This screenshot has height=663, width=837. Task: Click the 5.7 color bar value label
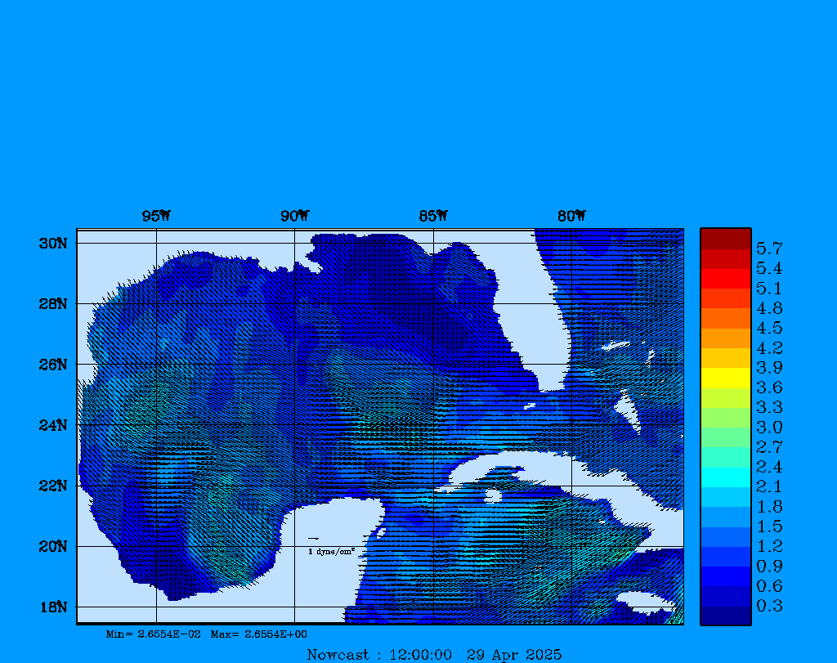tap(769, 248)
